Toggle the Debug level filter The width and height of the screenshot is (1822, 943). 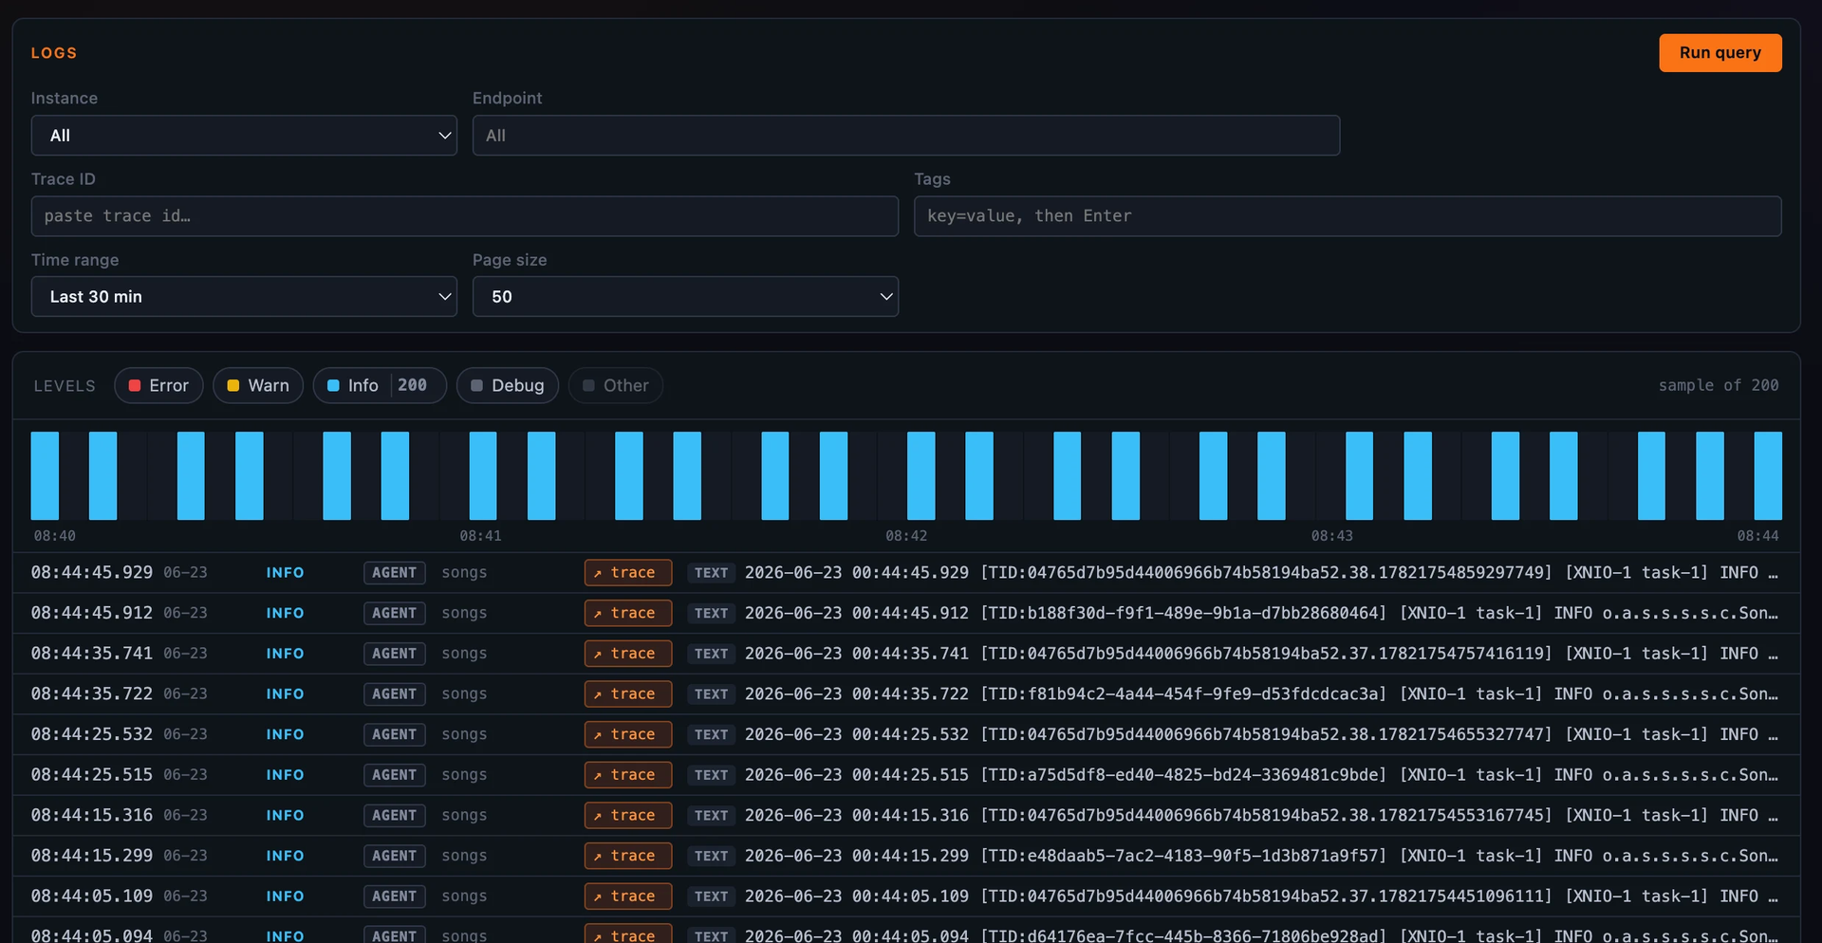coord(508,385)
